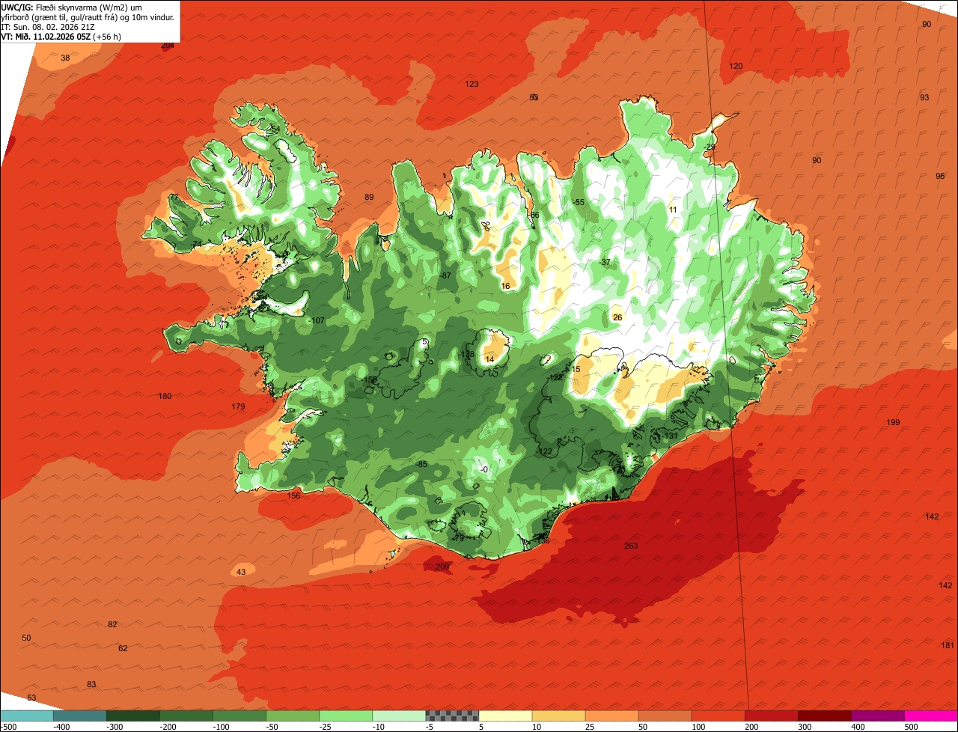This screenshot has width=958, height=732.
Task: Click the '156' value off the southwest coast
Action: click(293, 495)
